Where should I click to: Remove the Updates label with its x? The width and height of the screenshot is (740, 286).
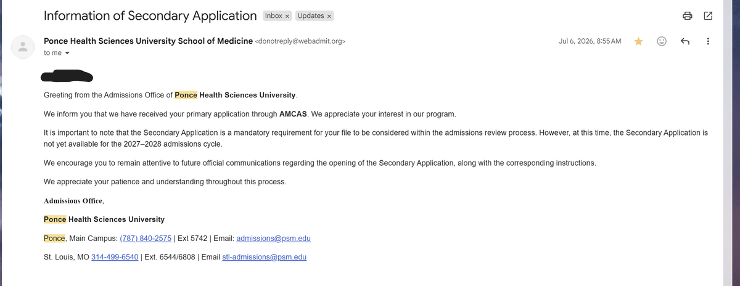pos(329,16)
